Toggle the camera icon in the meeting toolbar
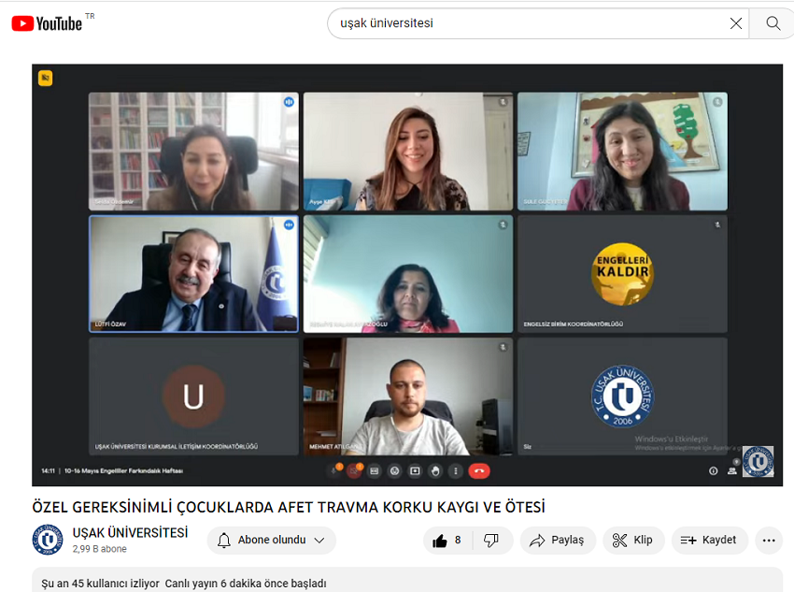Screen dimensions: 794x592 click(x=354, y=470)
